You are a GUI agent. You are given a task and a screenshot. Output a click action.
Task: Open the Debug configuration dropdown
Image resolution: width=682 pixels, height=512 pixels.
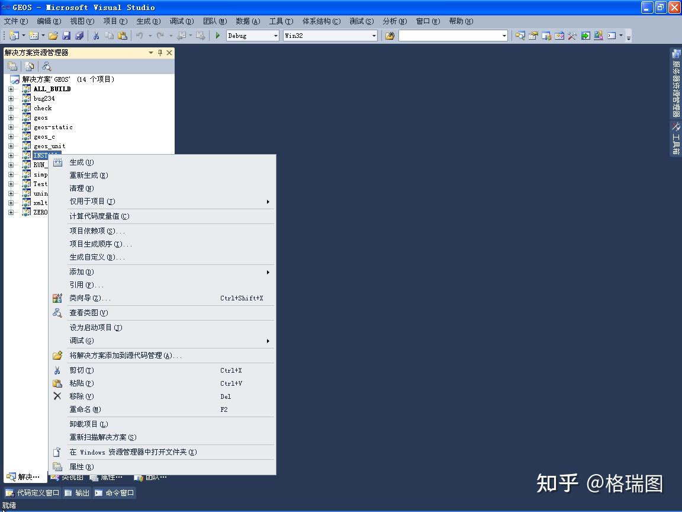click(276, 36)
